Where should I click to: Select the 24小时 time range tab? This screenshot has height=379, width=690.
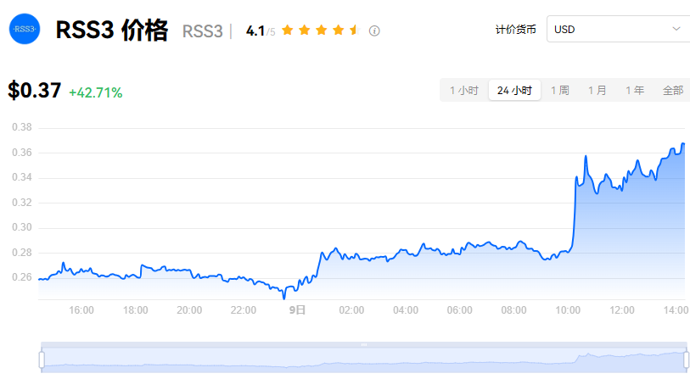[x=514, y=90]
